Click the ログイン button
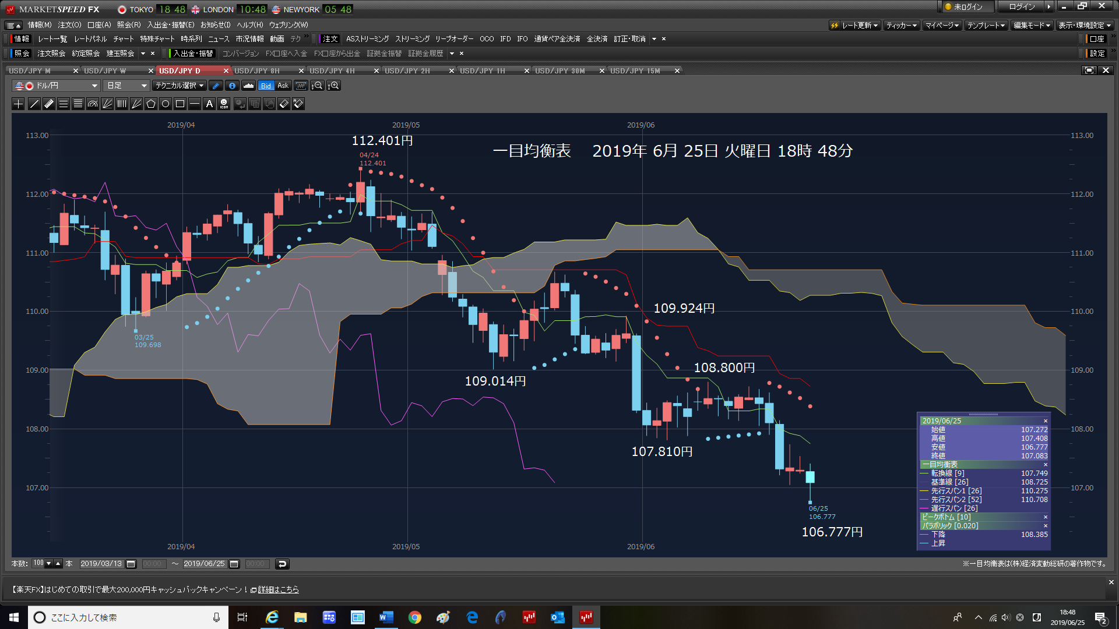This screenshot has height=629, width=1119. click(x=1022, y=7)
